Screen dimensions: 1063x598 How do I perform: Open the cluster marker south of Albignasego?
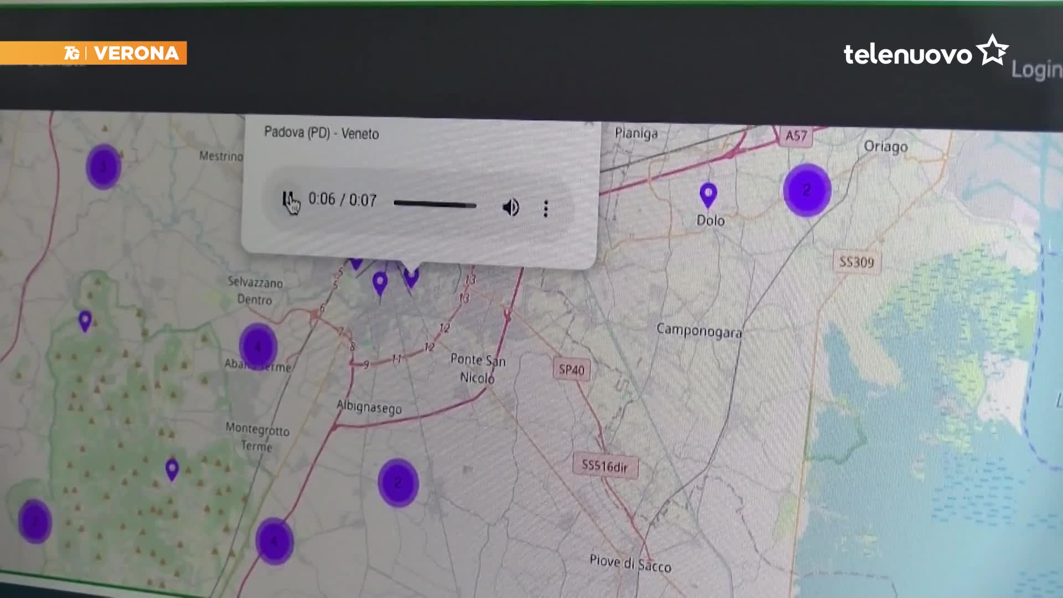pyautogui.click(x=398, y=482)
